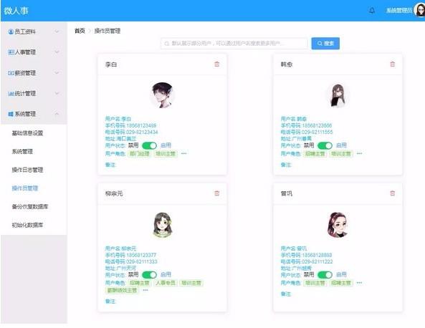Click 培训主管 role tag on 李白 card
This screenshot has width=425, height=328.
[166, 153]
